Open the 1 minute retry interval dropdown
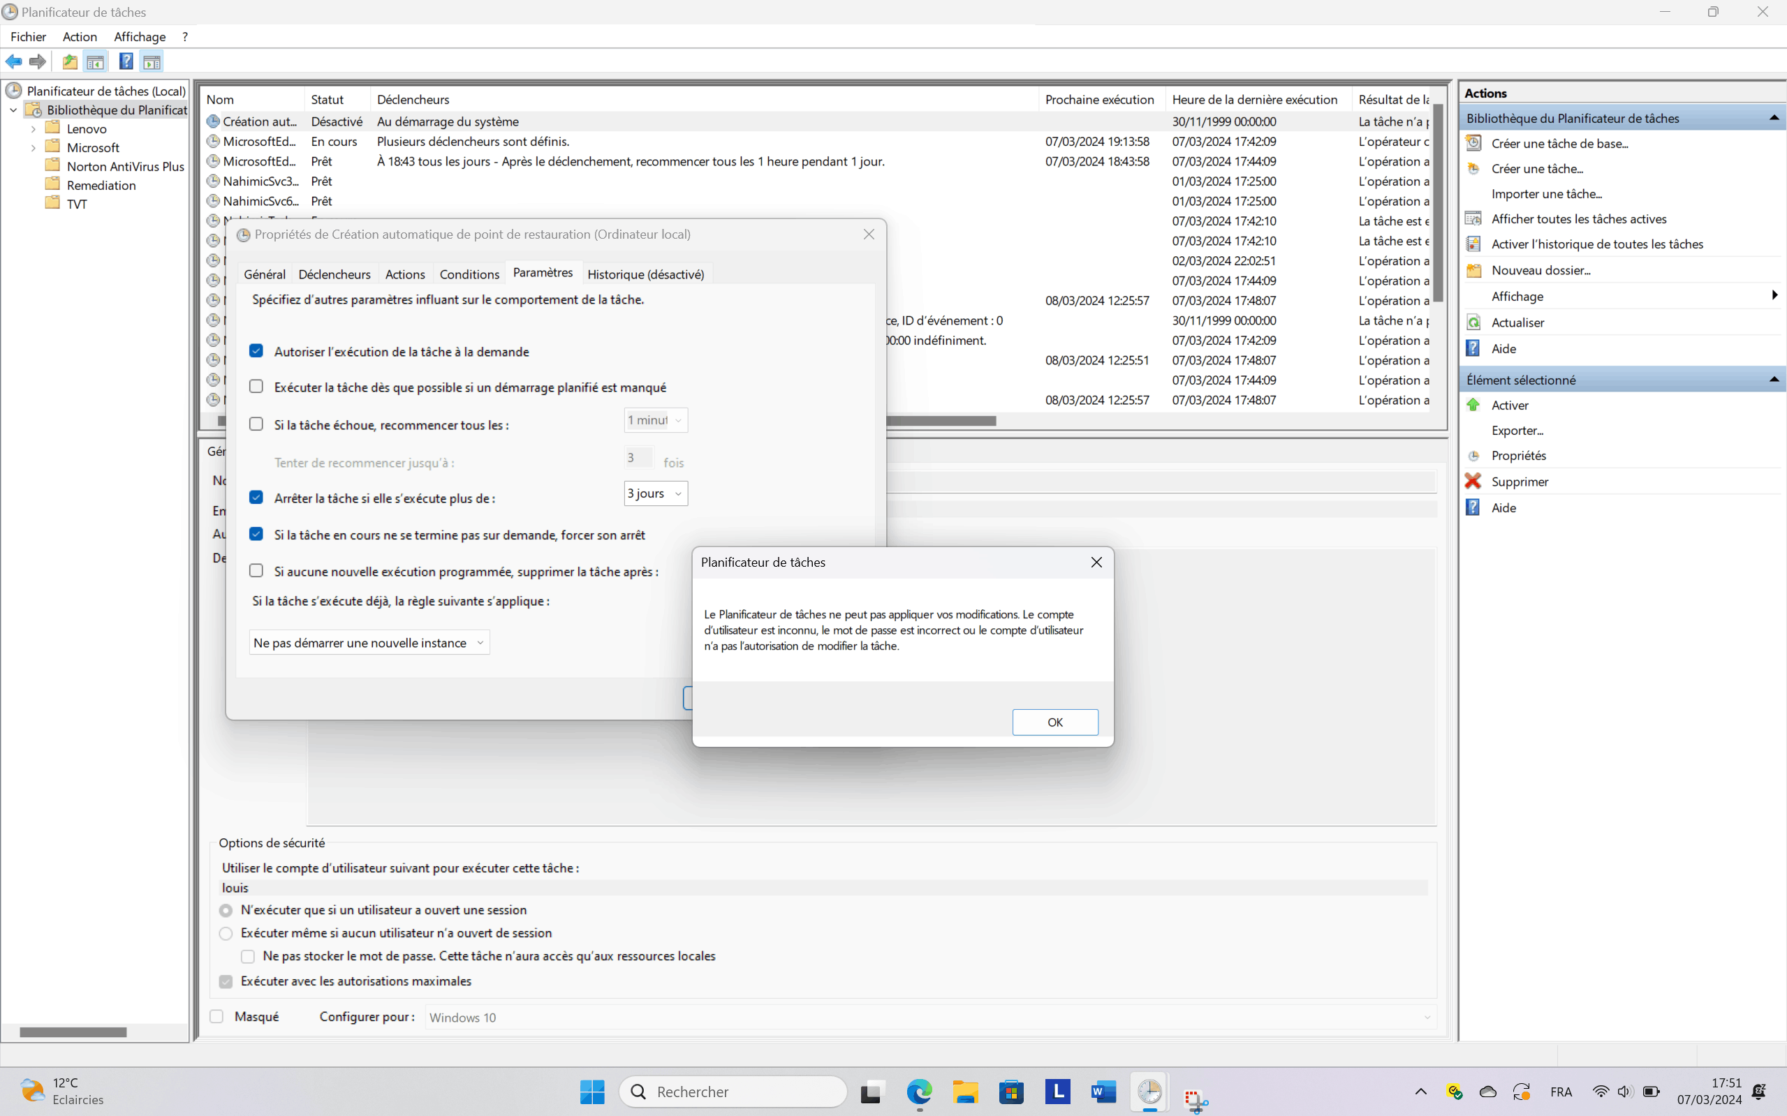 coord(656,420)
